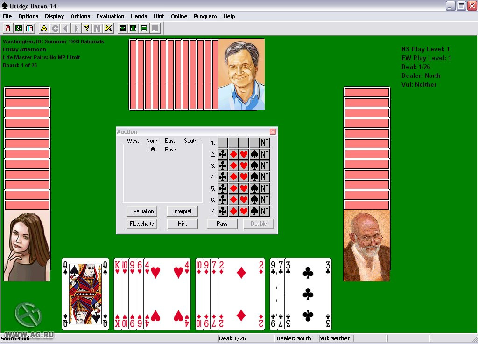Viewport: 478px width, 344px height.
Task: Open the Actions menu
Action: (80, 16)
